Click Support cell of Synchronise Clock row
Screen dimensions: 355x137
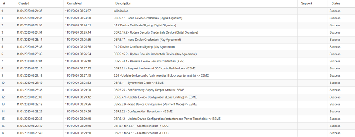click(313, 83)
